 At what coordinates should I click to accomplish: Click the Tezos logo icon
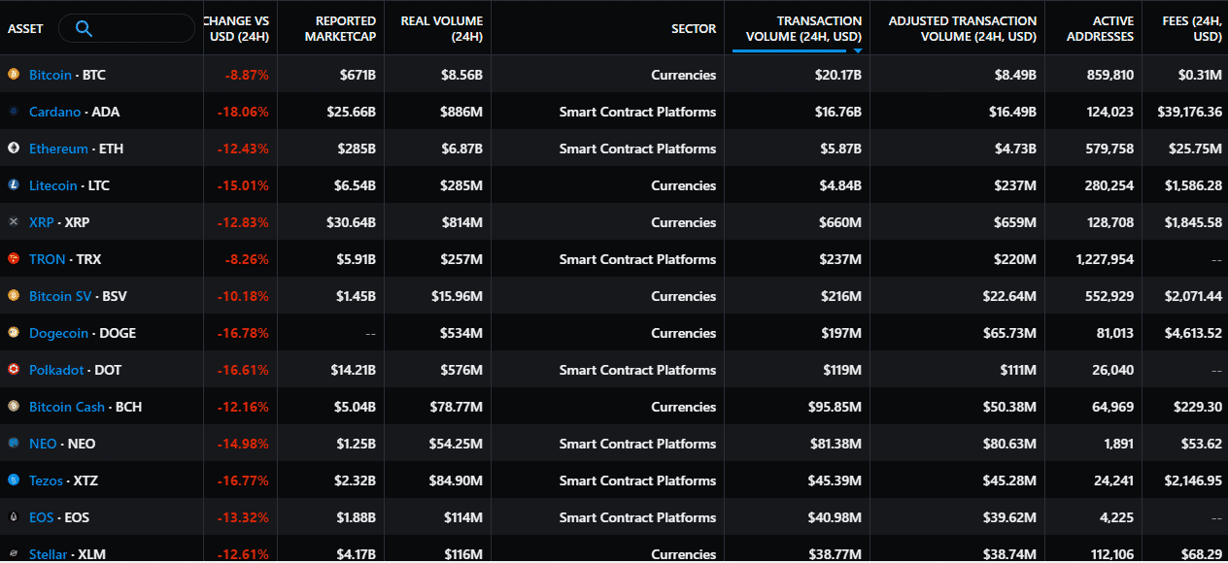tap(14, 480)
